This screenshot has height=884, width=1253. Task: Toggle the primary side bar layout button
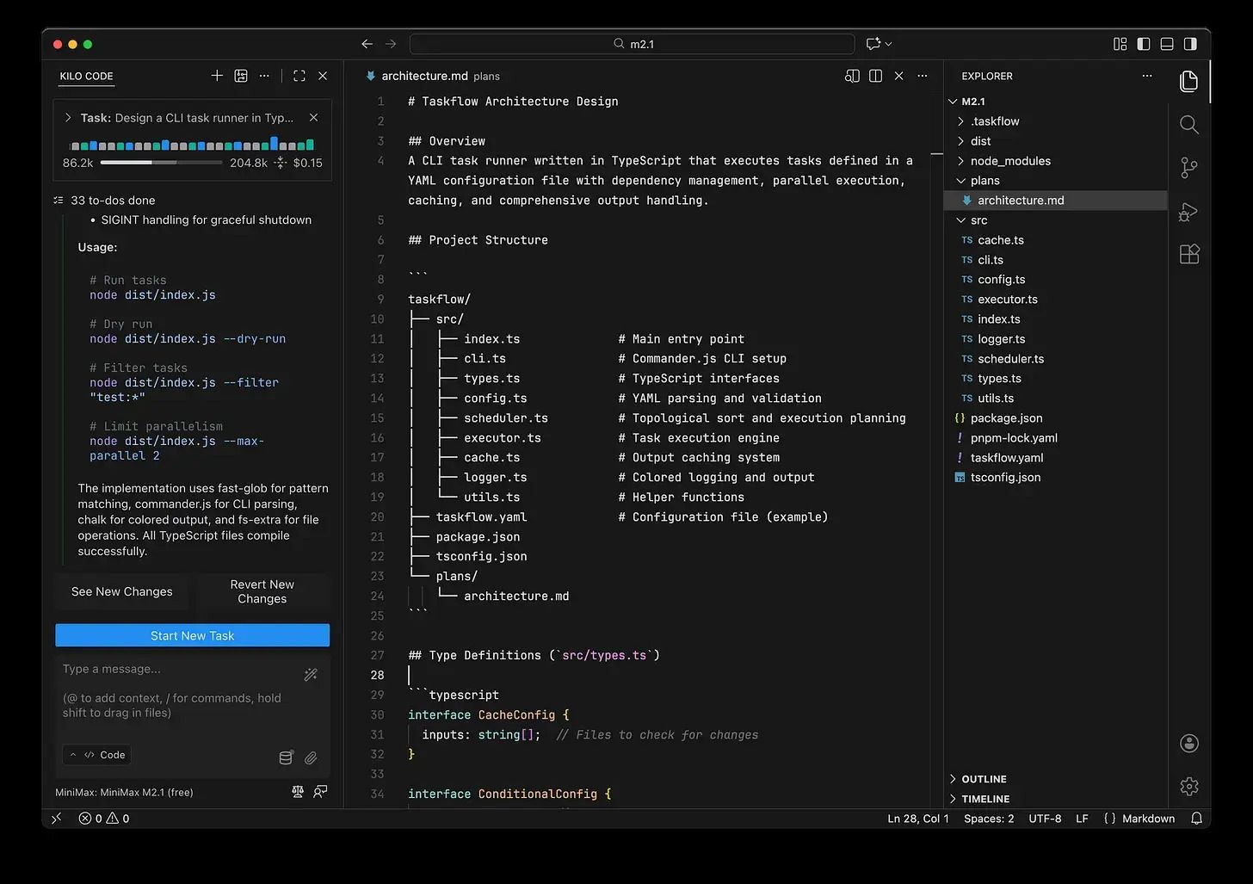1143,44
